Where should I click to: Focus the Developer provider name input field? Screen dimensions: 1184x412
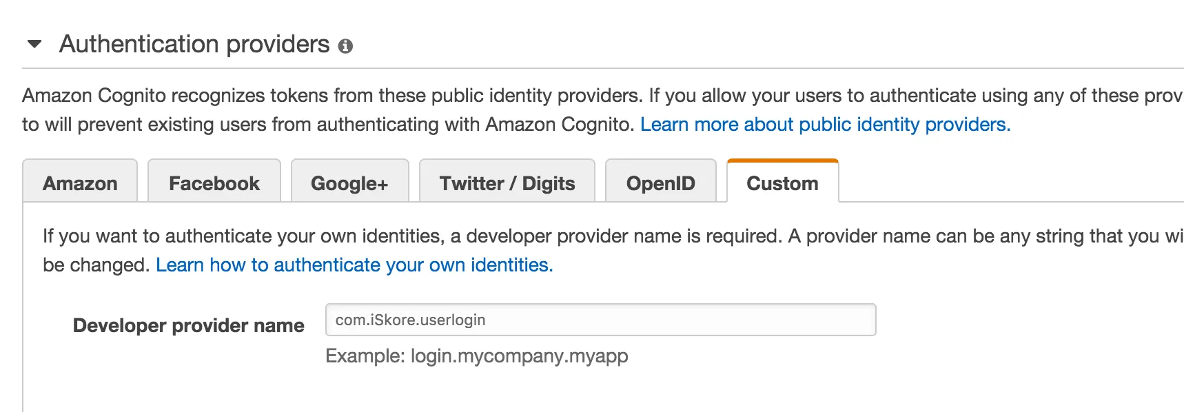[600, 320]
